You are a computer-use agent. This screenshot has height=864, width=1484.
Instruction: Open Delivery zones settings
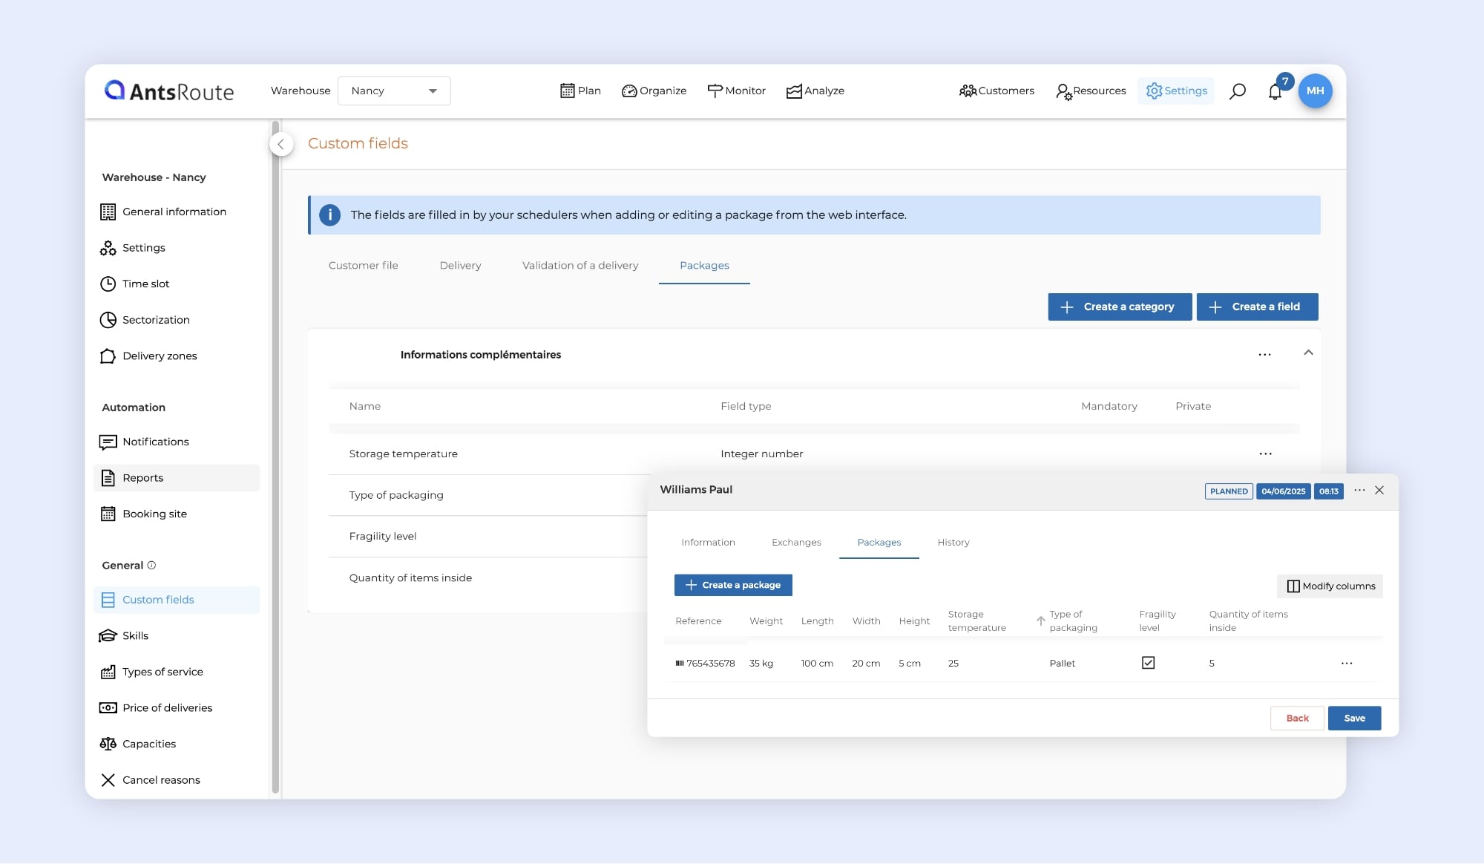pyautogui.click(x=160, y=356)
